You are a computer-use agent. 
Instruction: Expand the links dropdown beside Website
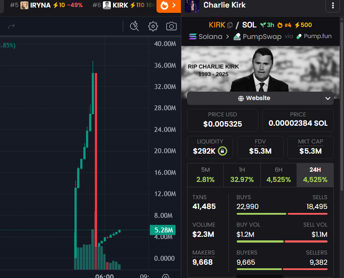coord(328,98)
